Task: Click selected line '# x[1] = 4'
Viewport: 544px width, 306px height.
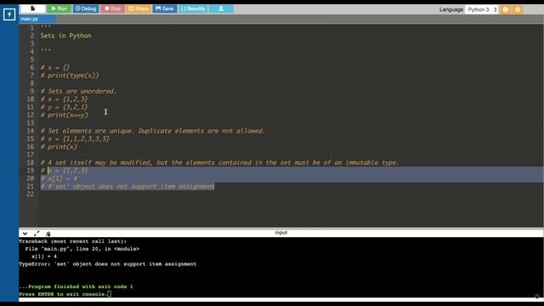Action: point(59,178)
